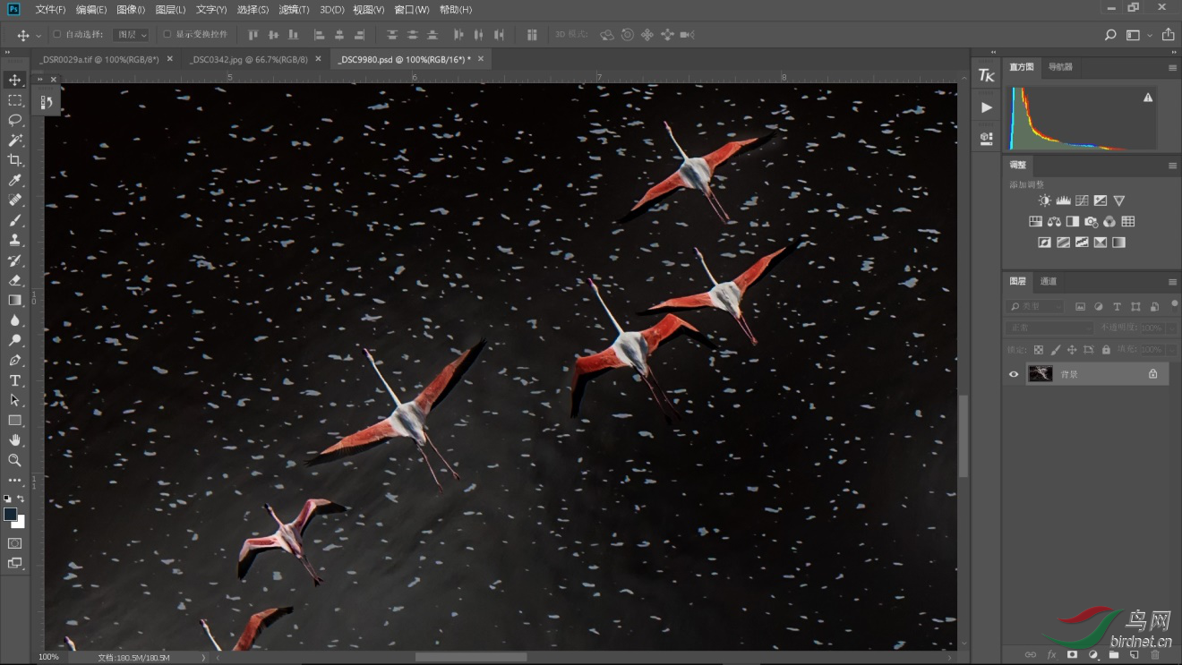Open the 图像(I) menu
This screenshot has height=665, width=1182.
(x=131, y=10)
